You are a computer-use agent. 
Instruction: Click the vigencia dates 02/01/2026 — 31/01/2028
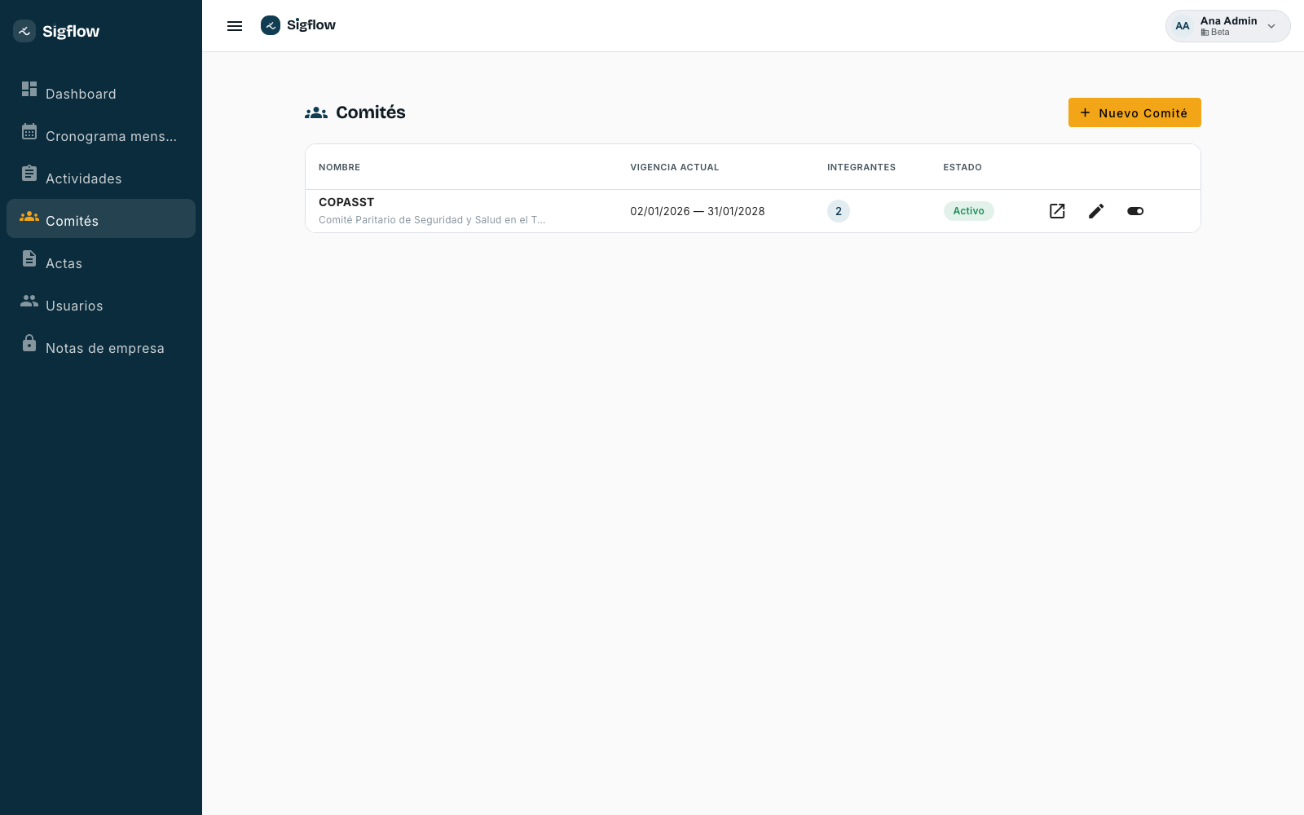(698, 211)
